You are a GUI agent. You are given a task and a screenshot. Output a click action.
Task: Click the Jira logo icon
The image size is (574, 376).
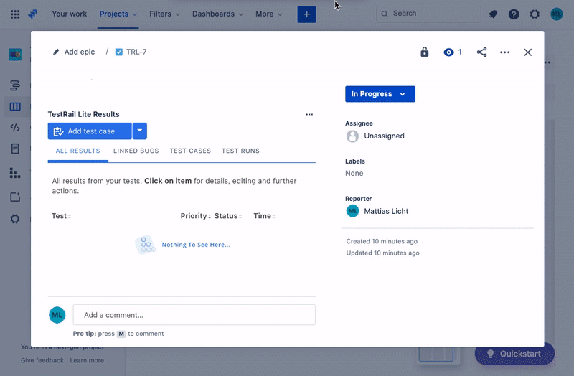(32, 14)
